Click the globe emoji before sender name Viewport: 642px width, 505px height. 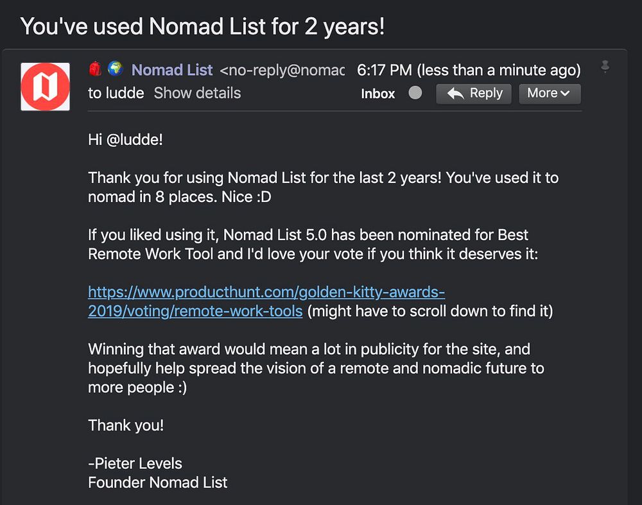[115, 69]
